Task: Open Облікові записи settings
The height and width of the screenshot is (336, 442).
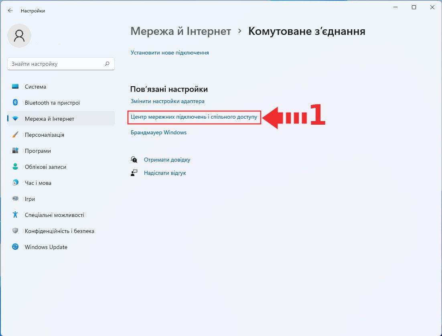Action: [61, 167]
